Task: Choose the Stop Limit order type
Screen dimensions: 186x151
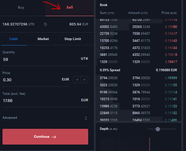Action: (73, 39)
